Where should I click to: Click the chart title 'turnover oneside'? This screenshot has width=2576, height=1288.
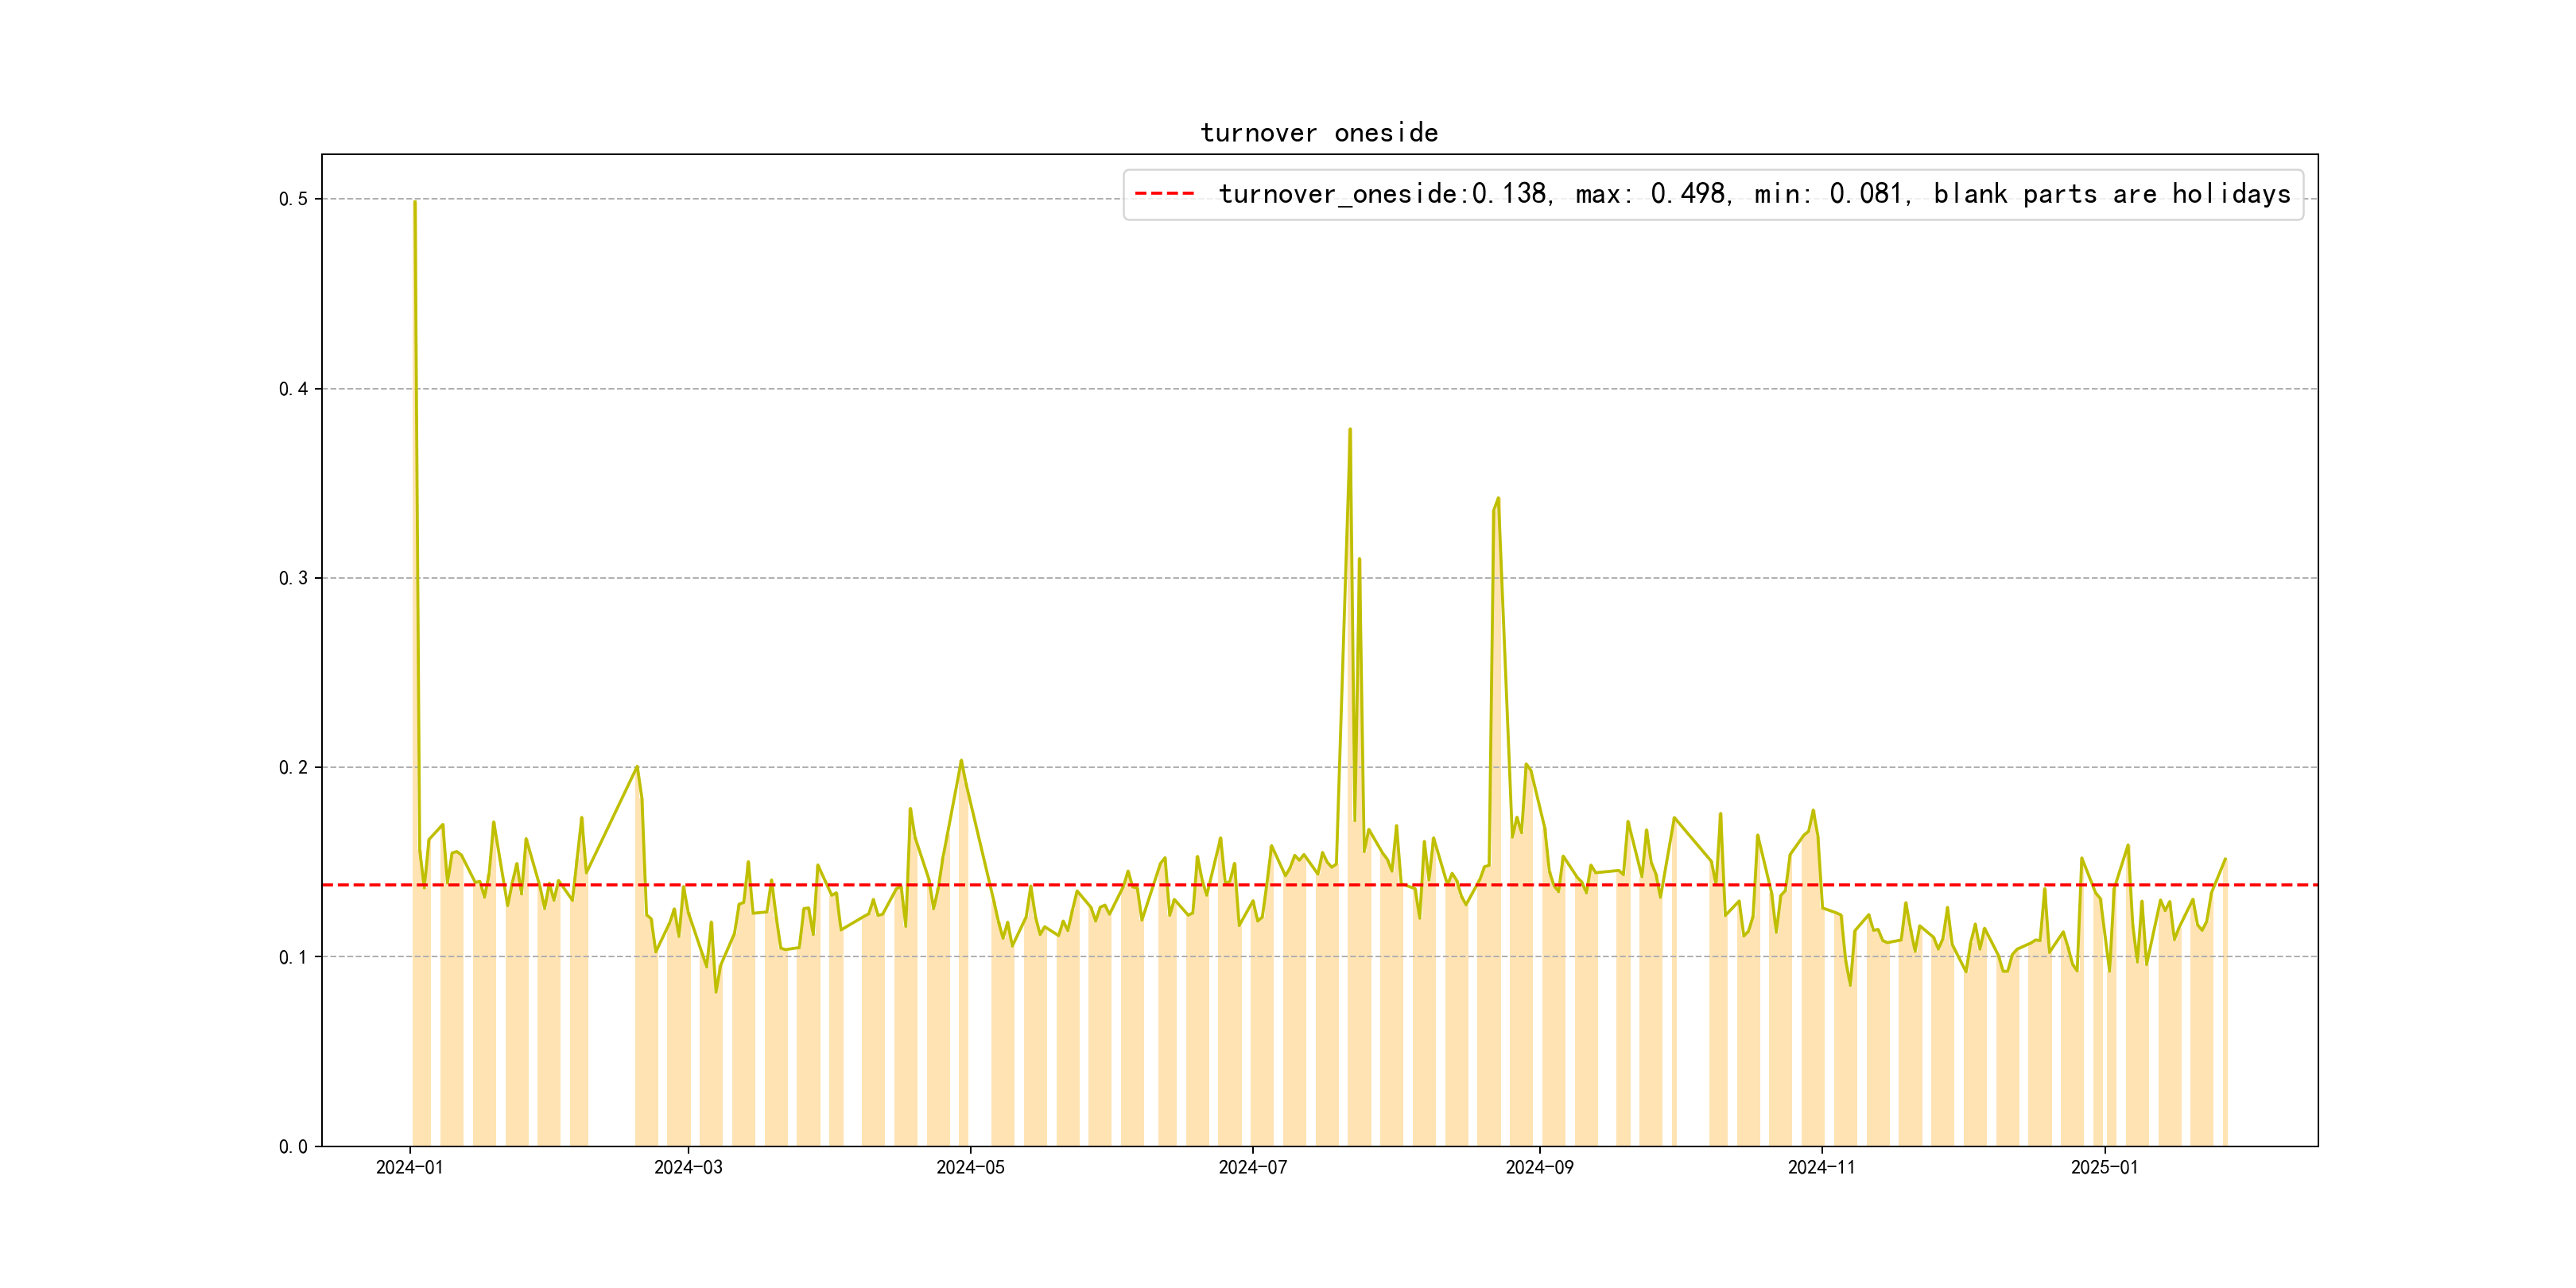(x=1319, y=133)
